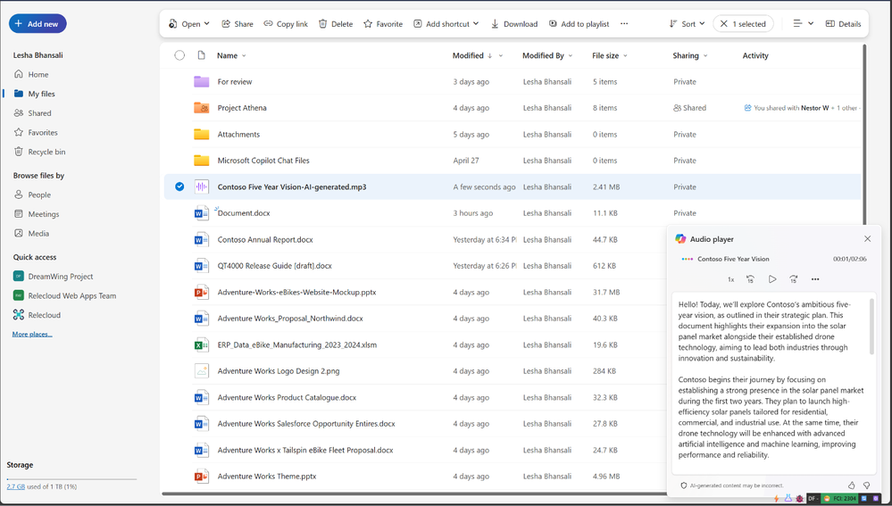Follow the More places link
The width and height of the screenshot is (892, 506).
click(32, 335)
